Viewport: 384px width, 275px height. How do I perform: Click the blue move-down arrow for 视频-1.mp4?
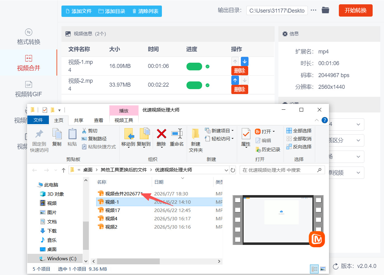click(x=245, y=61)
